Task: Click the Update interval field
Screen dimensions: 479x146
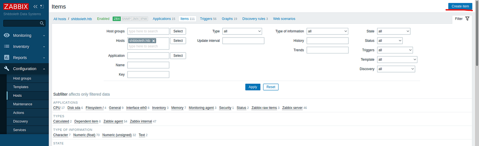Action: click(x=243, y=40)
